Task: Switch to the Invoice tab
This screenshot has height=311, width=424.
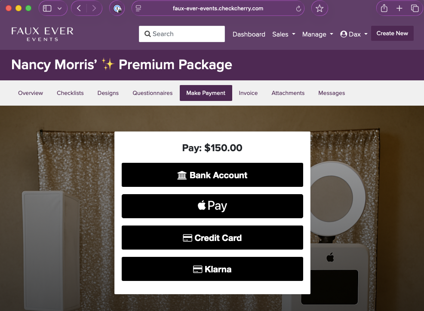Action: 248,93
